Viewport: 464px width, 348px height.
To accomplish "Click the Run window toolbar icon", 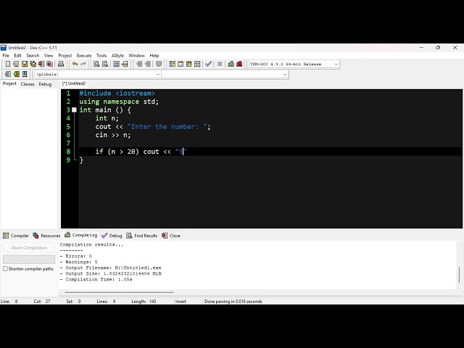I will click(x=181, y=64).
